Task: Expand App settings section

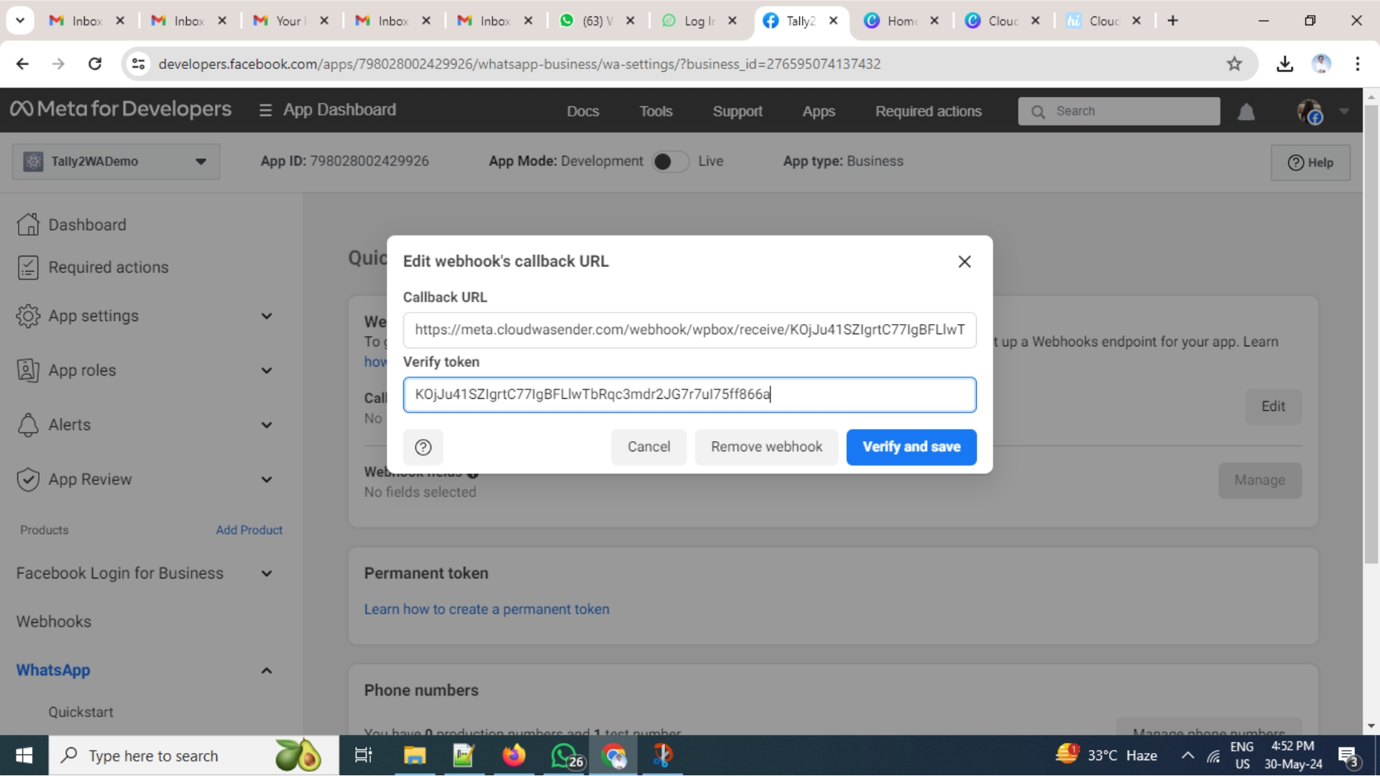Action: (267, 316)
